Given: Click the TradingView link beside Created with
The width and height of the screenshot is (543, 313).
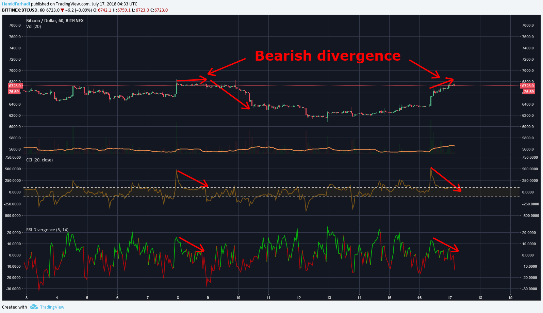Looking at the screenshot, I should (52, 307).
